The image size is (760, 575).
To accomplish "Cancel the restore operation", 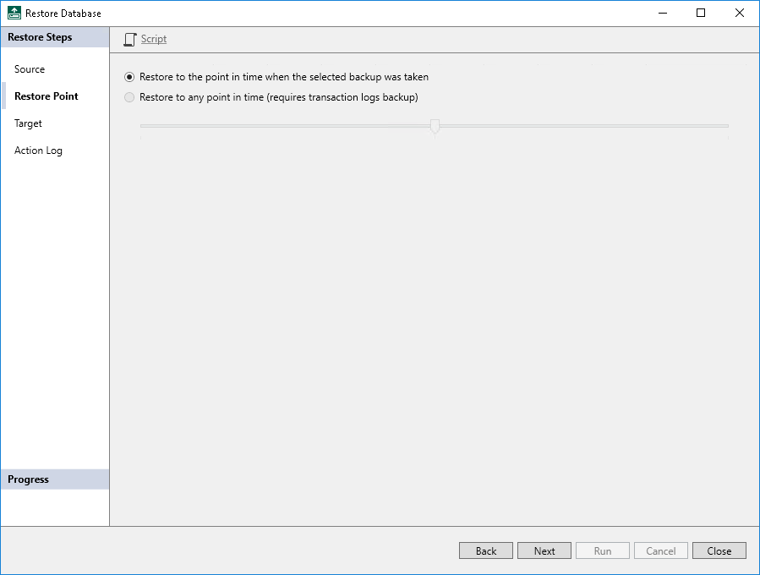I will (x=660, y=550).
